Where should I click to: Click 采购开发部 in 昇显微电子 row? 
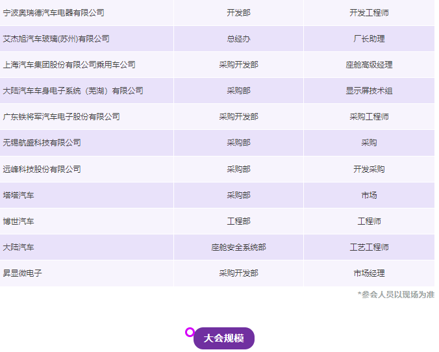238,273
